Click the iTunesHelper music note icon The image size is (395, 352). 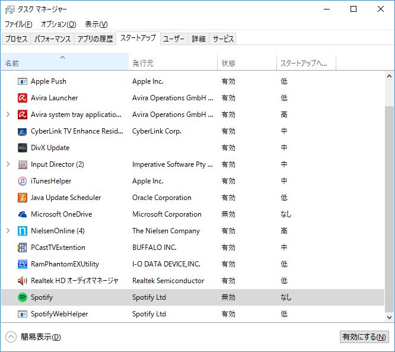(x=23, y=181)
